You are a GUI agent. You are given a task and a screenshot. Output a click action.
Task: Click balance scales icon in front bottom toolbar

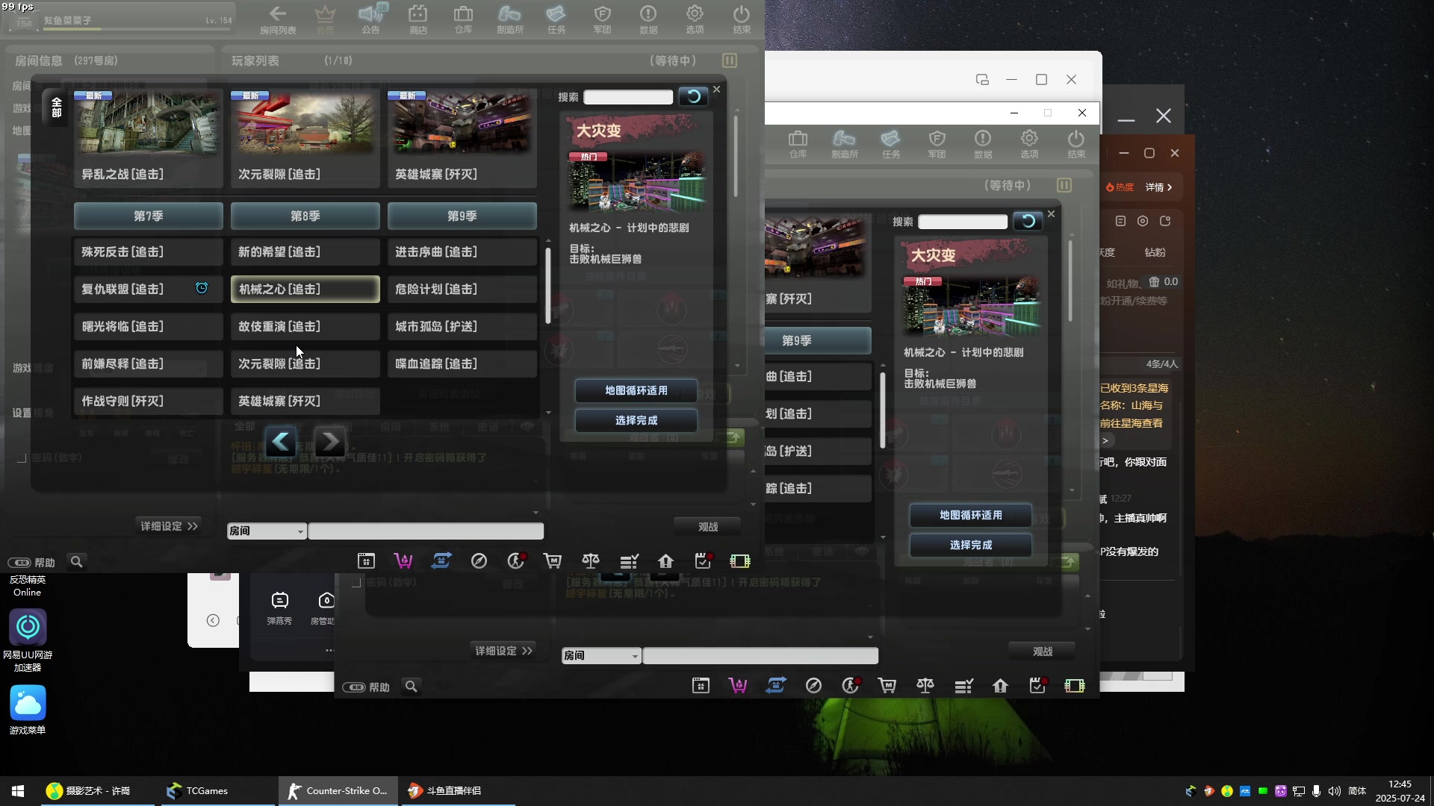pyautogui.click(x=591, y=560)
